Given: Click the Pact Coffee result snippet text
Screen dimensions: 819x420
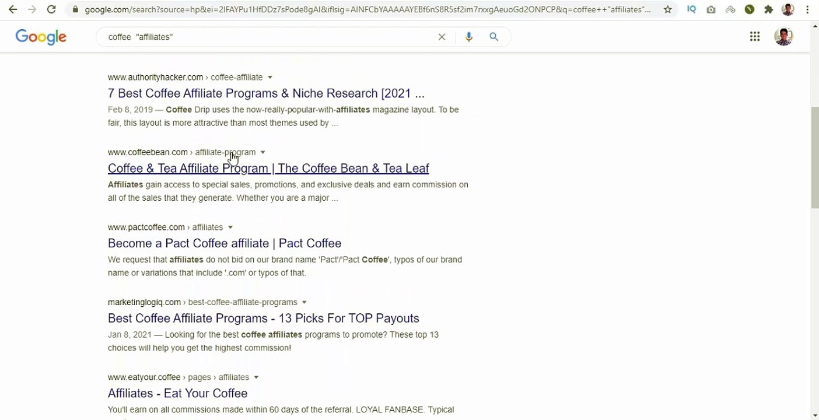Looking at the screenshot, I should [285, 266].
